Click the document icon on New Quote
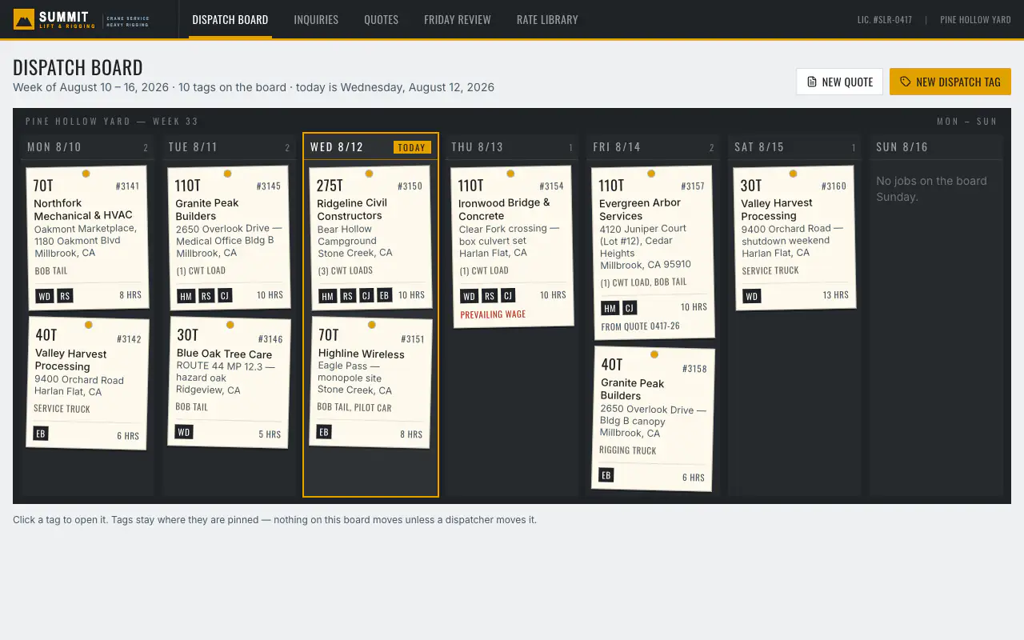The image size is (1024, 640). tap(812, 82)
